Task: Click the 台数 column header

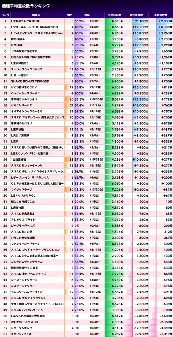Action: 69,15
